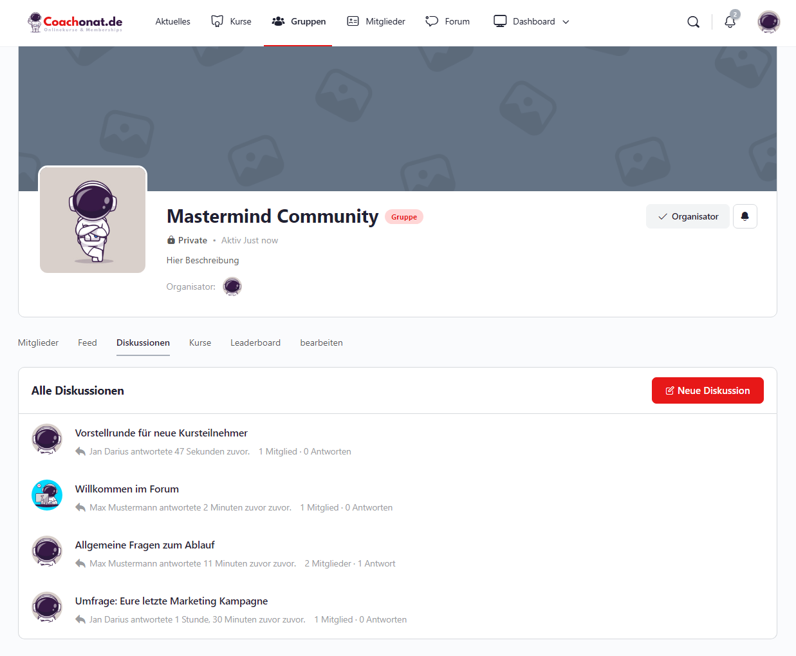The width and height of the screenshot is (796, 656).
Task: Open the notifications bell in header
Action: coord(730,22)
